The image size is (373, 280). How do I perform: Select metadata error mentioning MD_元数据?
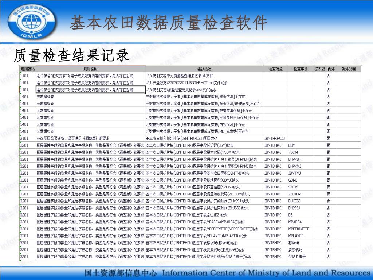point(204,131)
